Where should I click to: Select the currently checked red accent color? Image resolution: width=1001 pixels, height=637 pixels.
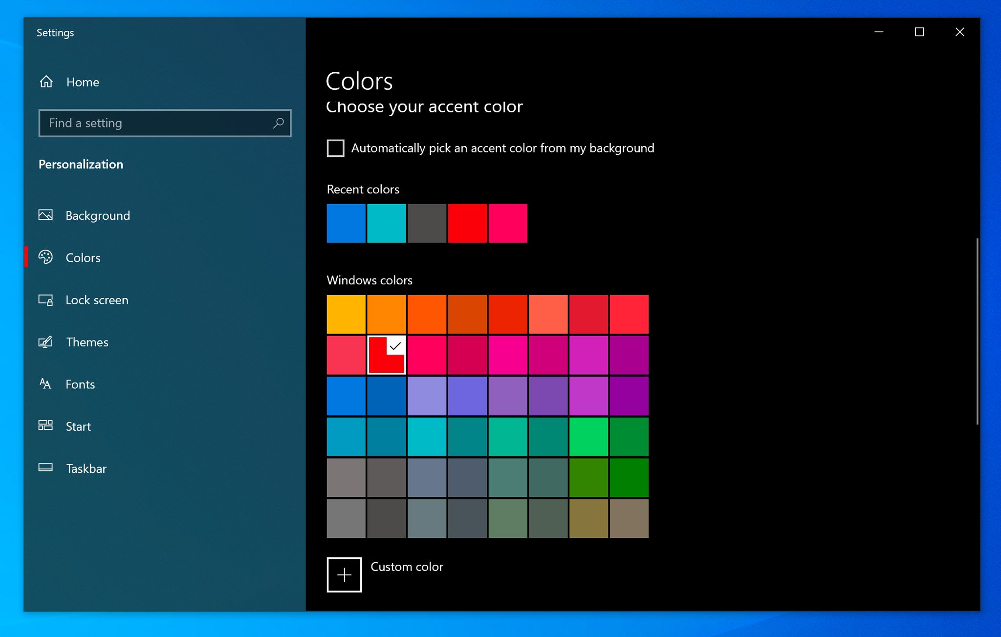386,355
